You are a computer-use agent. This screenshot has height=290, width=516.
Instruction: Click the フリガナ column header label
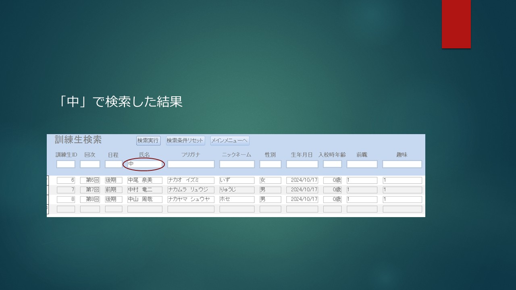coord(191,155)
